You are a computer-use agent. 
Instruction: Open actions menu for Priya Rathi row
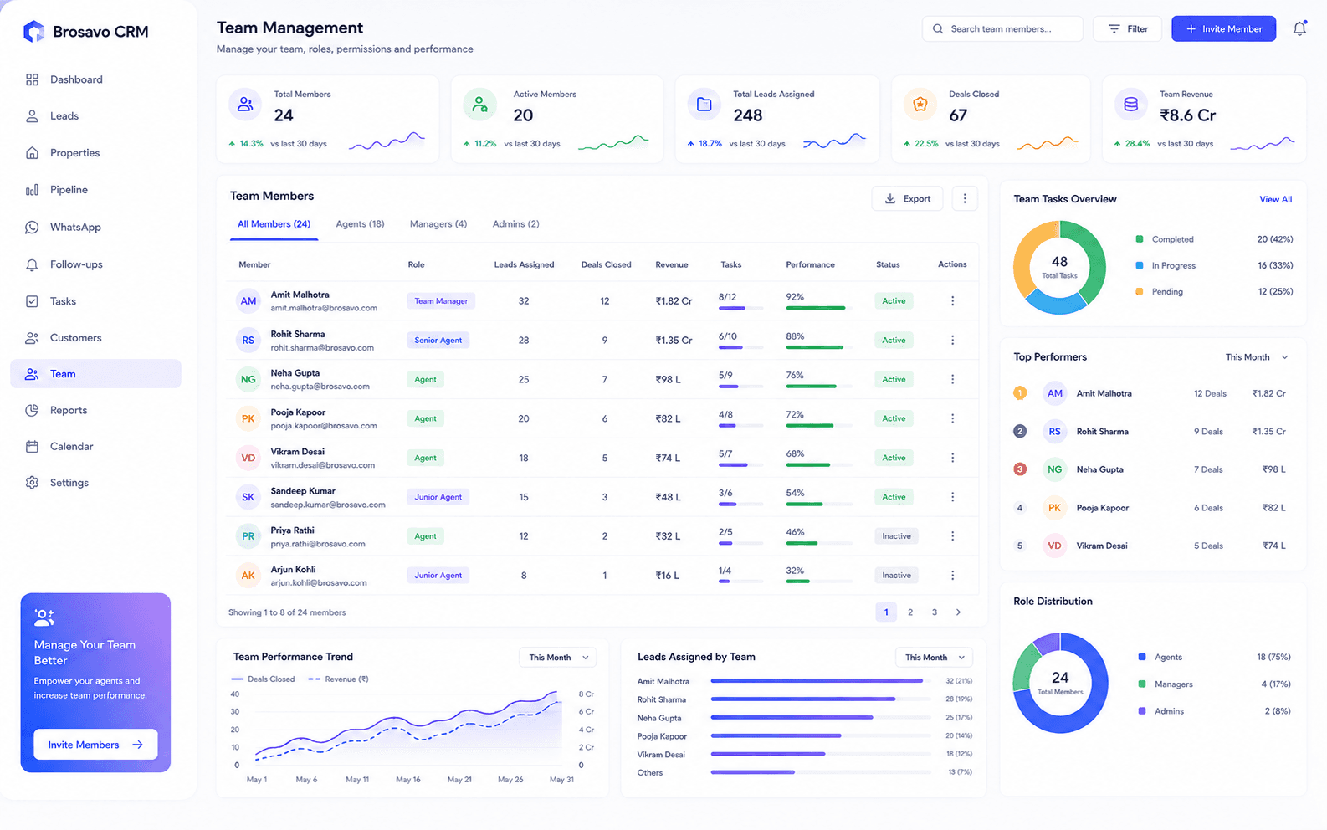pyautogui.click(x=952, y=536)
